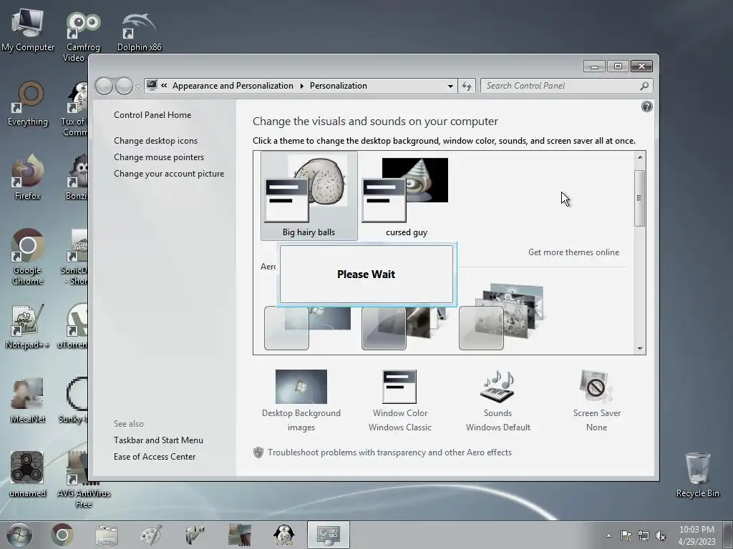Screen dimensions: 733x549
Task: Click the muted volume tray icon
Action: (660, 535)
